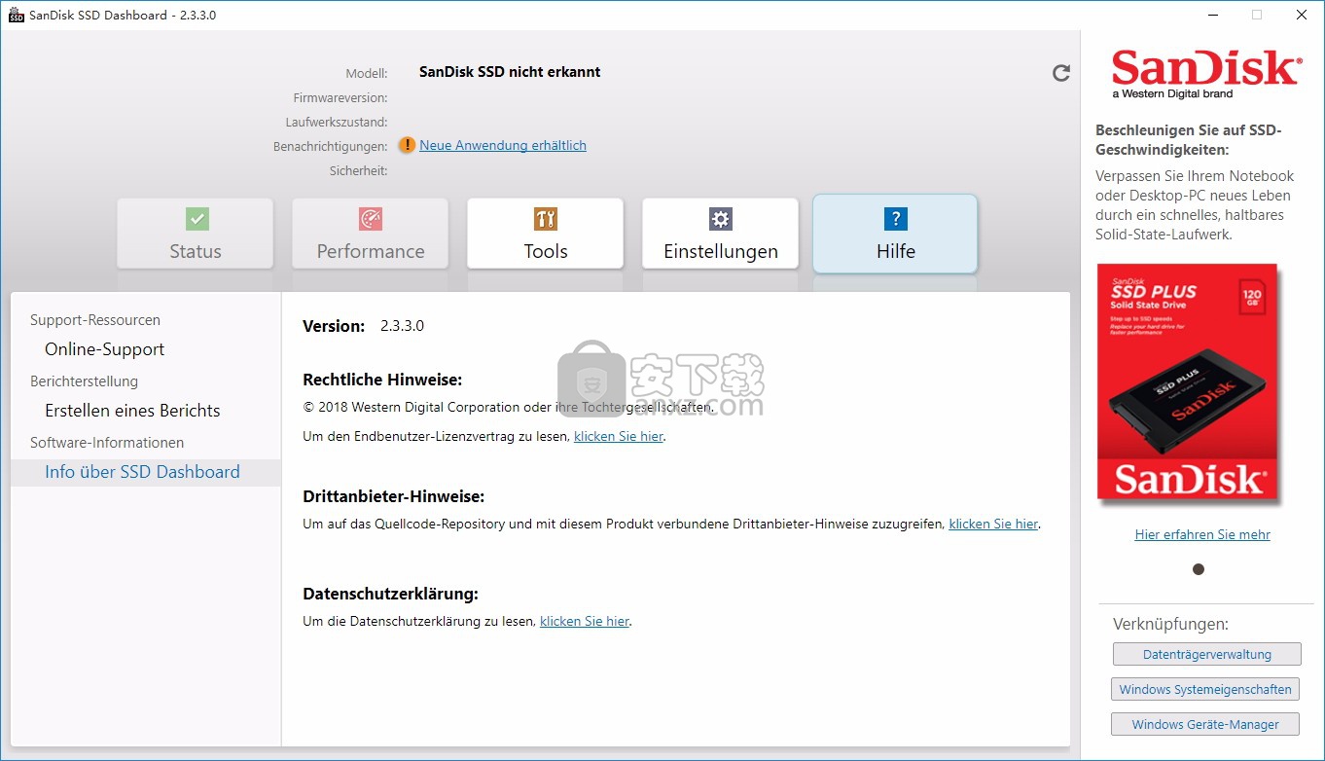
Task: Click the Rechtliche Hinweise heading
Action: click(x=382, y=380)
